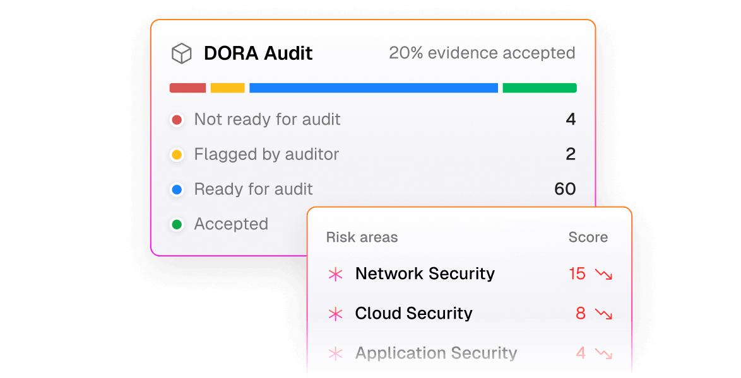Click the Application Security asterisk icon
The width and height of the screenshot is (741, 378).
(x=336, y=353)
